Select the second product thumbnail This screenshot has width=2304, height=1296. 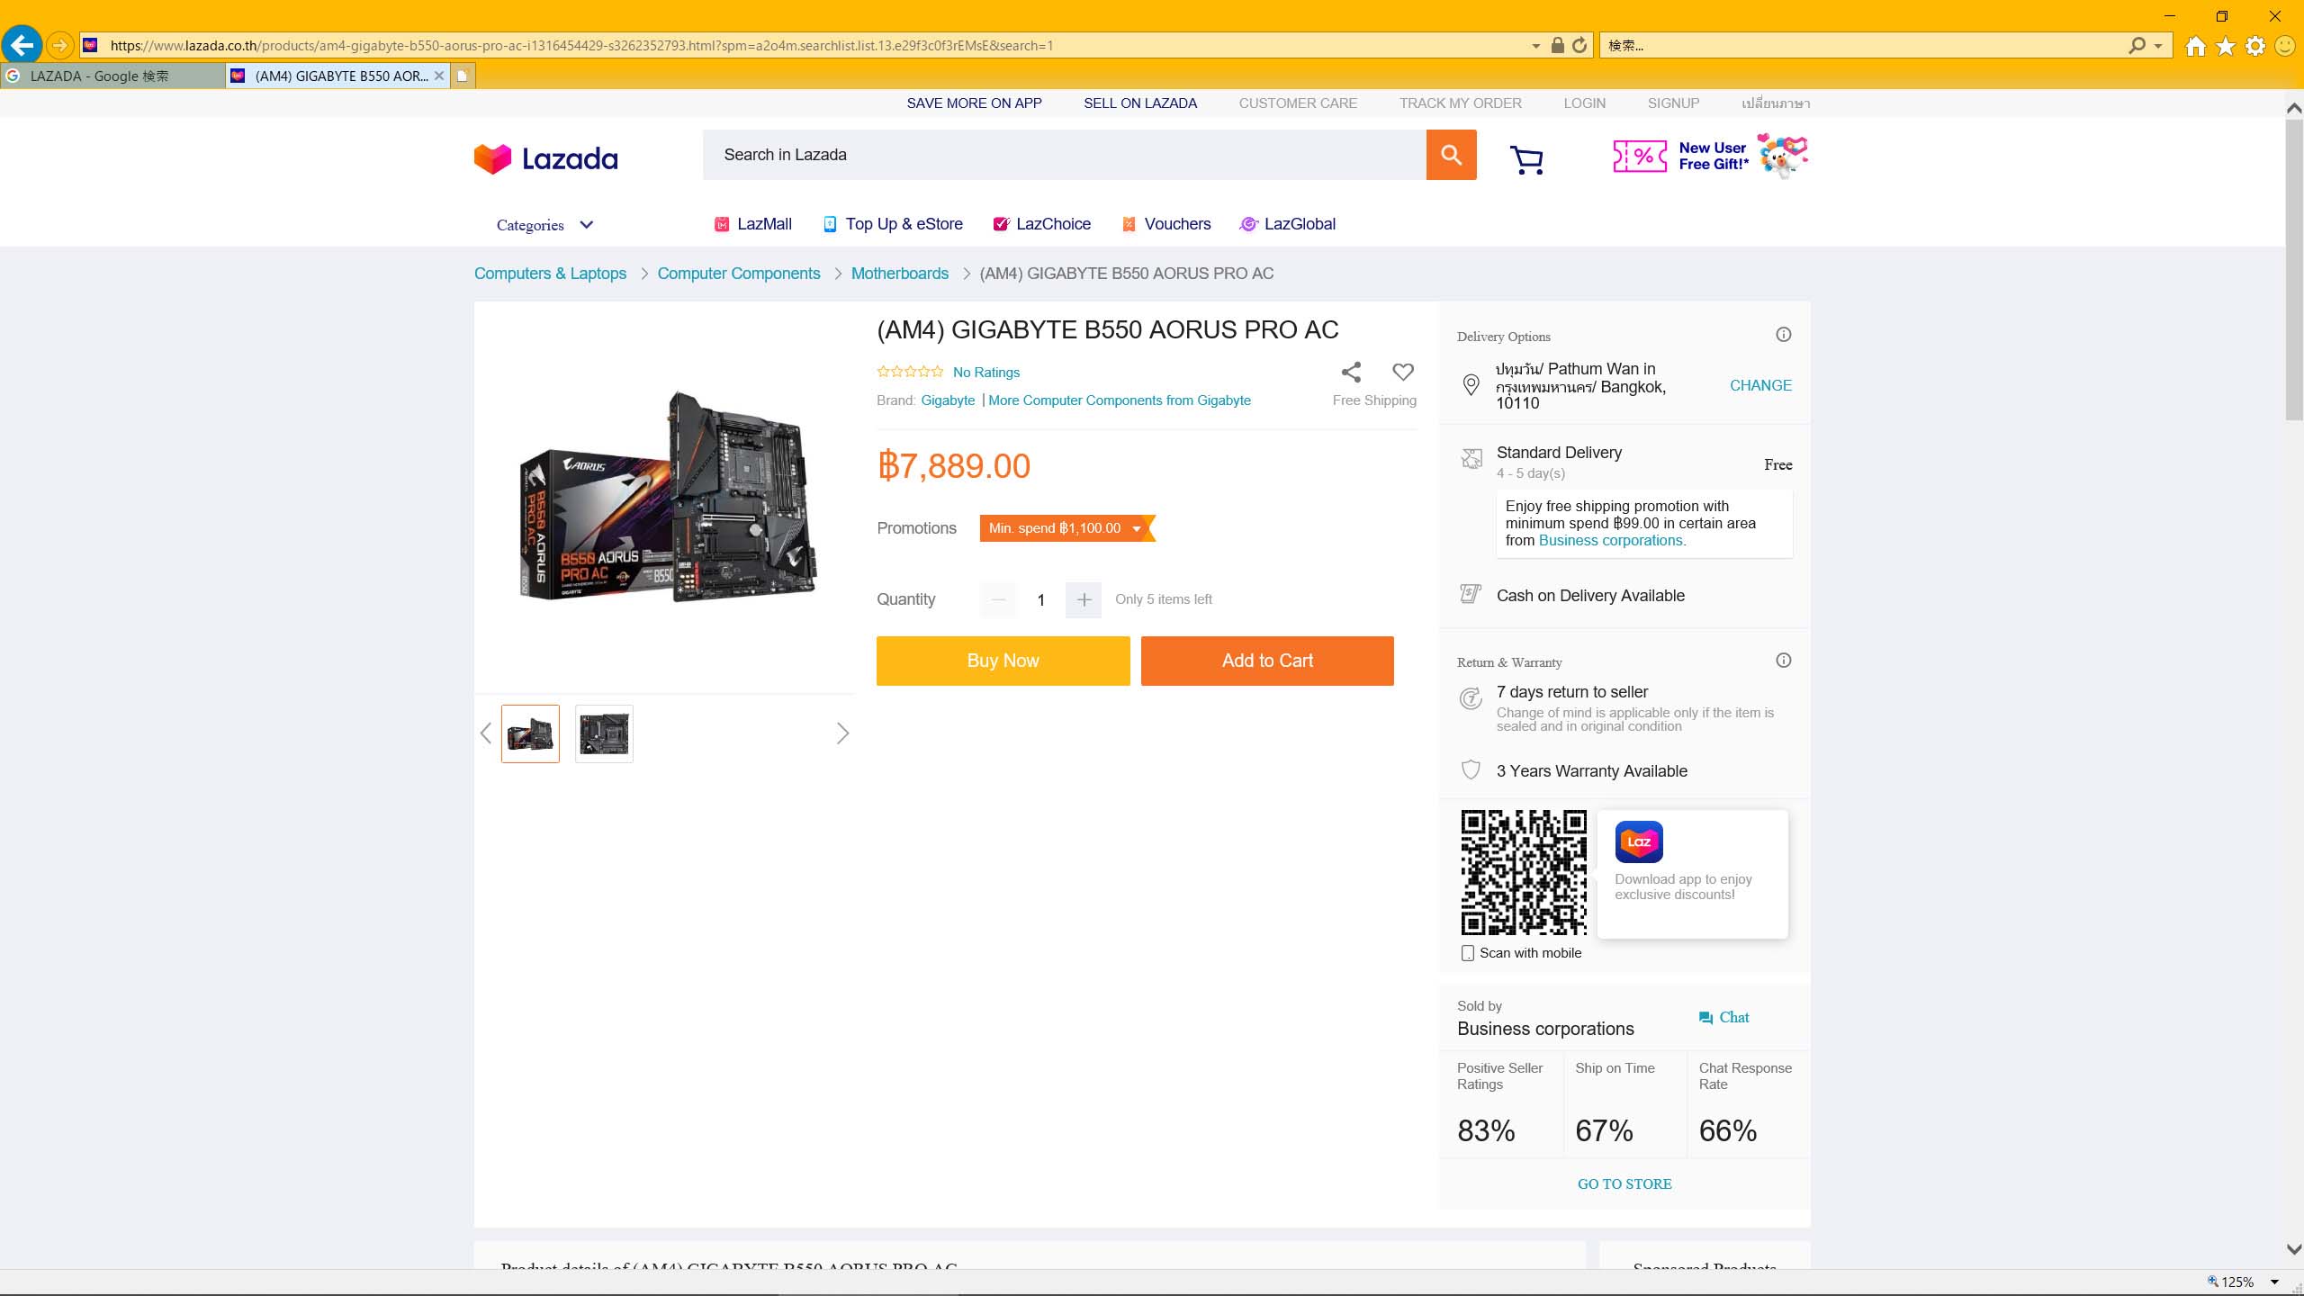click(x=604, y=733)
